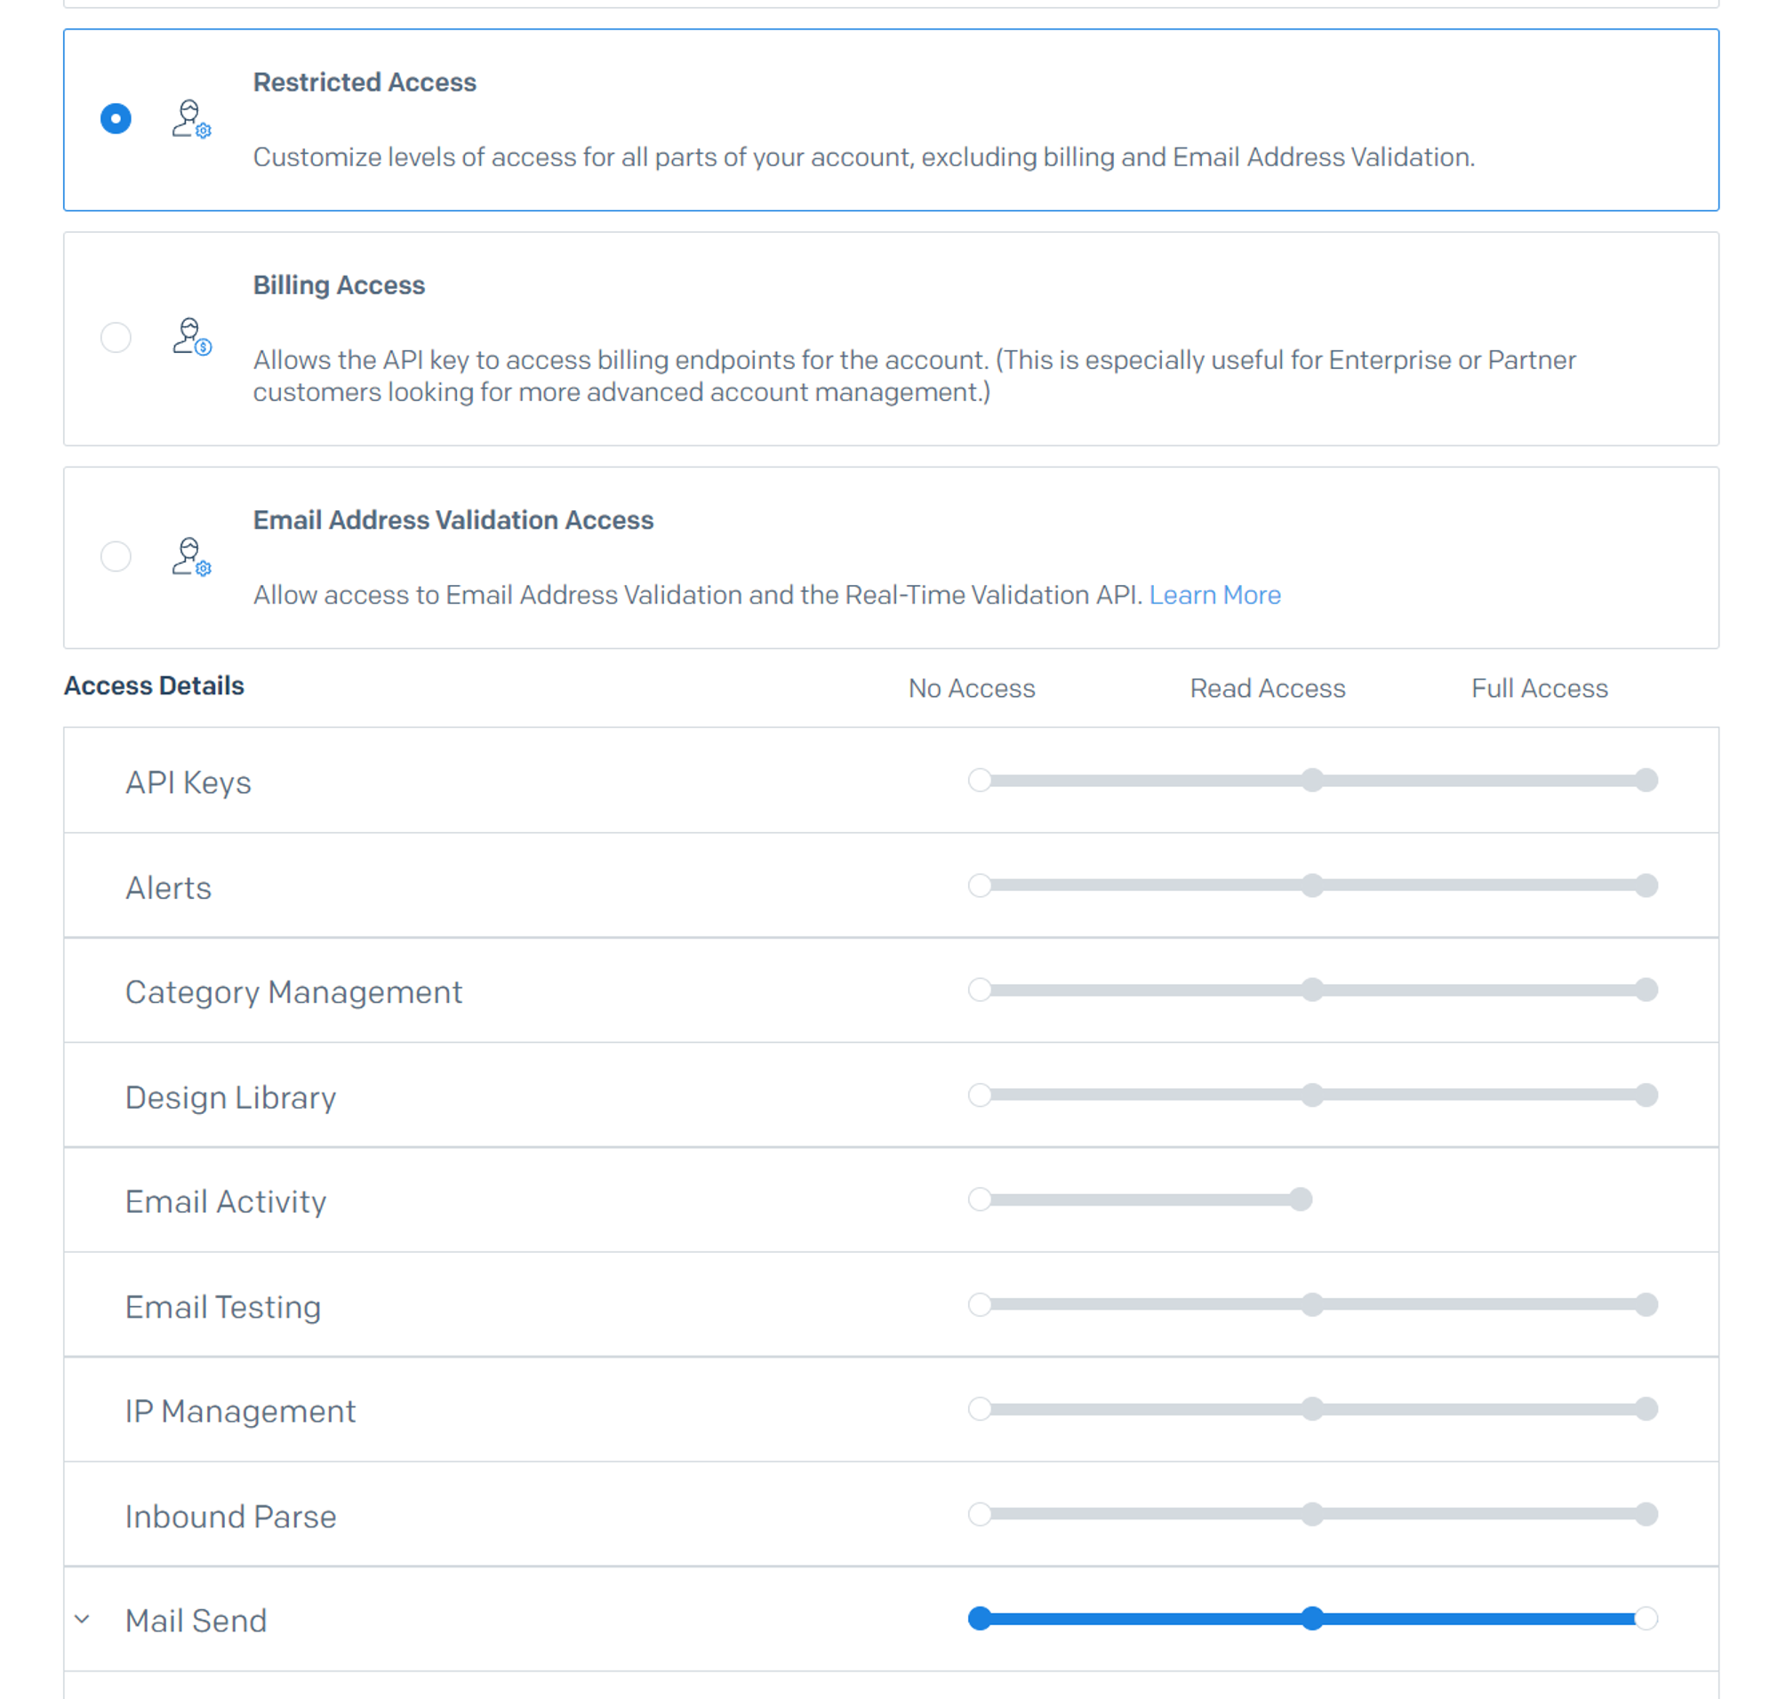Set Inbound Parse slider to Full Access
Screen dimensions: 1778x1699
click(1646, 1513)
